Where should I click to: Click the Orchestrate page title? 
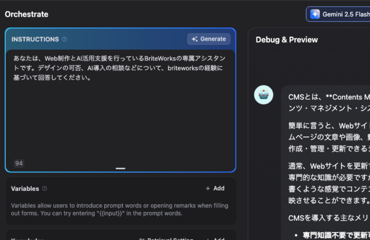pos(26,14)
